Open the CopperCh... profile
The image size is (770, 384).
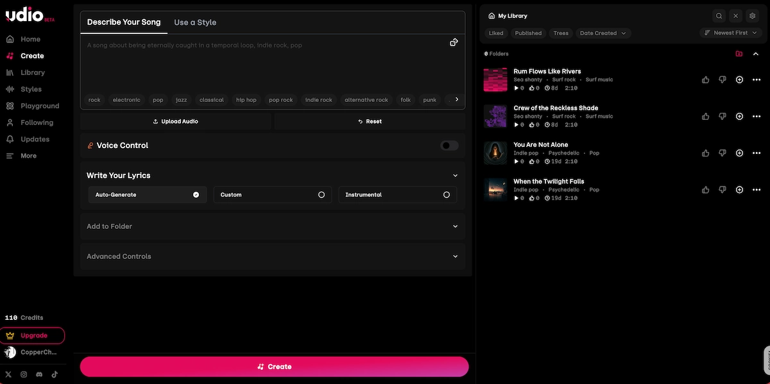[x=31, y=352]
